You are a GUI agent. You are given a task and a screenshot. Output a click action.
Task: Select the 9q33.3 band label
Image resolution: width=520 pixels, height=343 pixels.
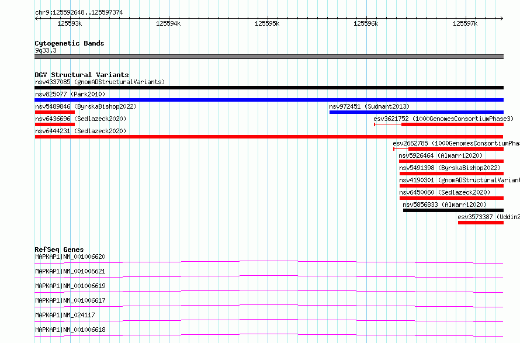pos(46,50)
